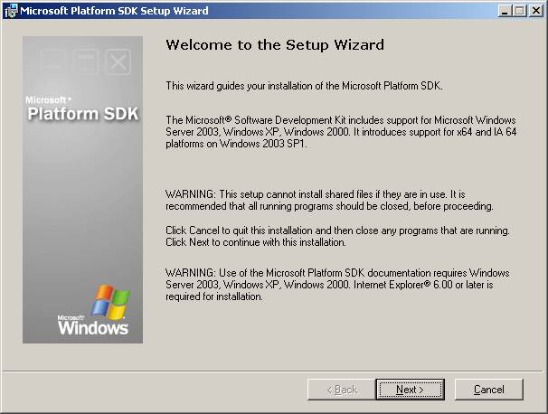
Task: Click the "Platform SDK" banner title text
Action: pos(82,114)
